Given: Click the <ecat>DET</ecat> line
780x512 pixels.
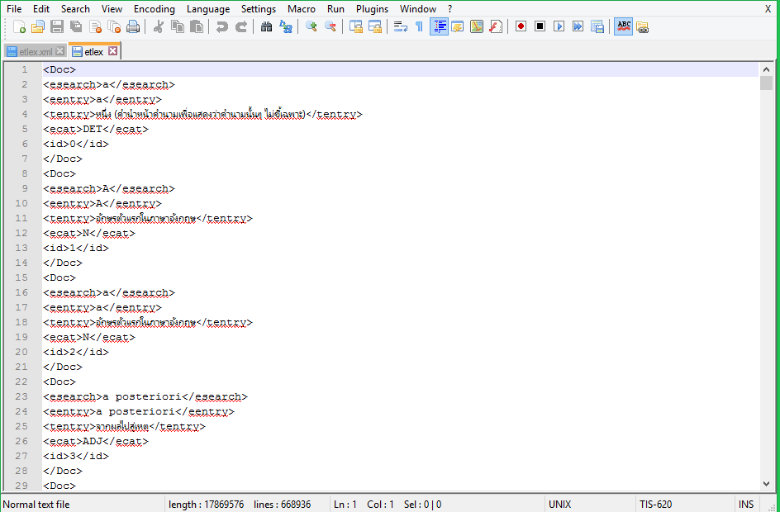Looking at the screenshot, I should pyautogui.click(x=96, y=130).
